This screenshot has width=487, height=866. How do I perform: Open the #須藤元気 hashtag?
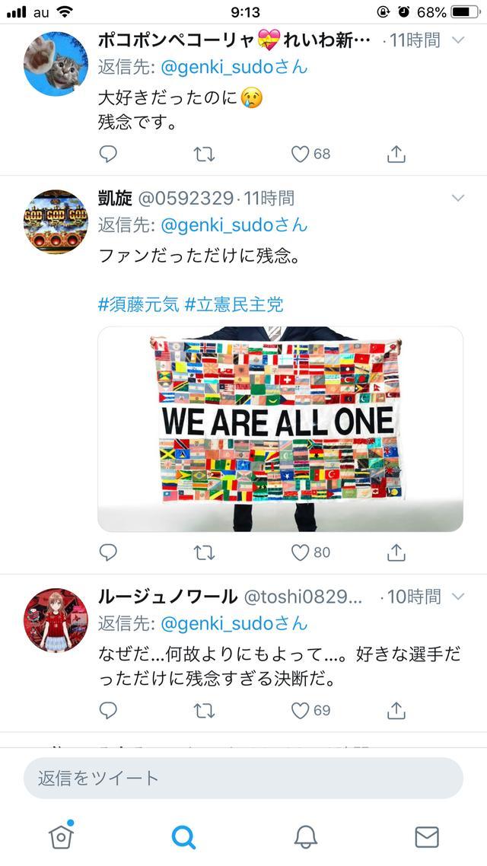click(x=138, y=304)
